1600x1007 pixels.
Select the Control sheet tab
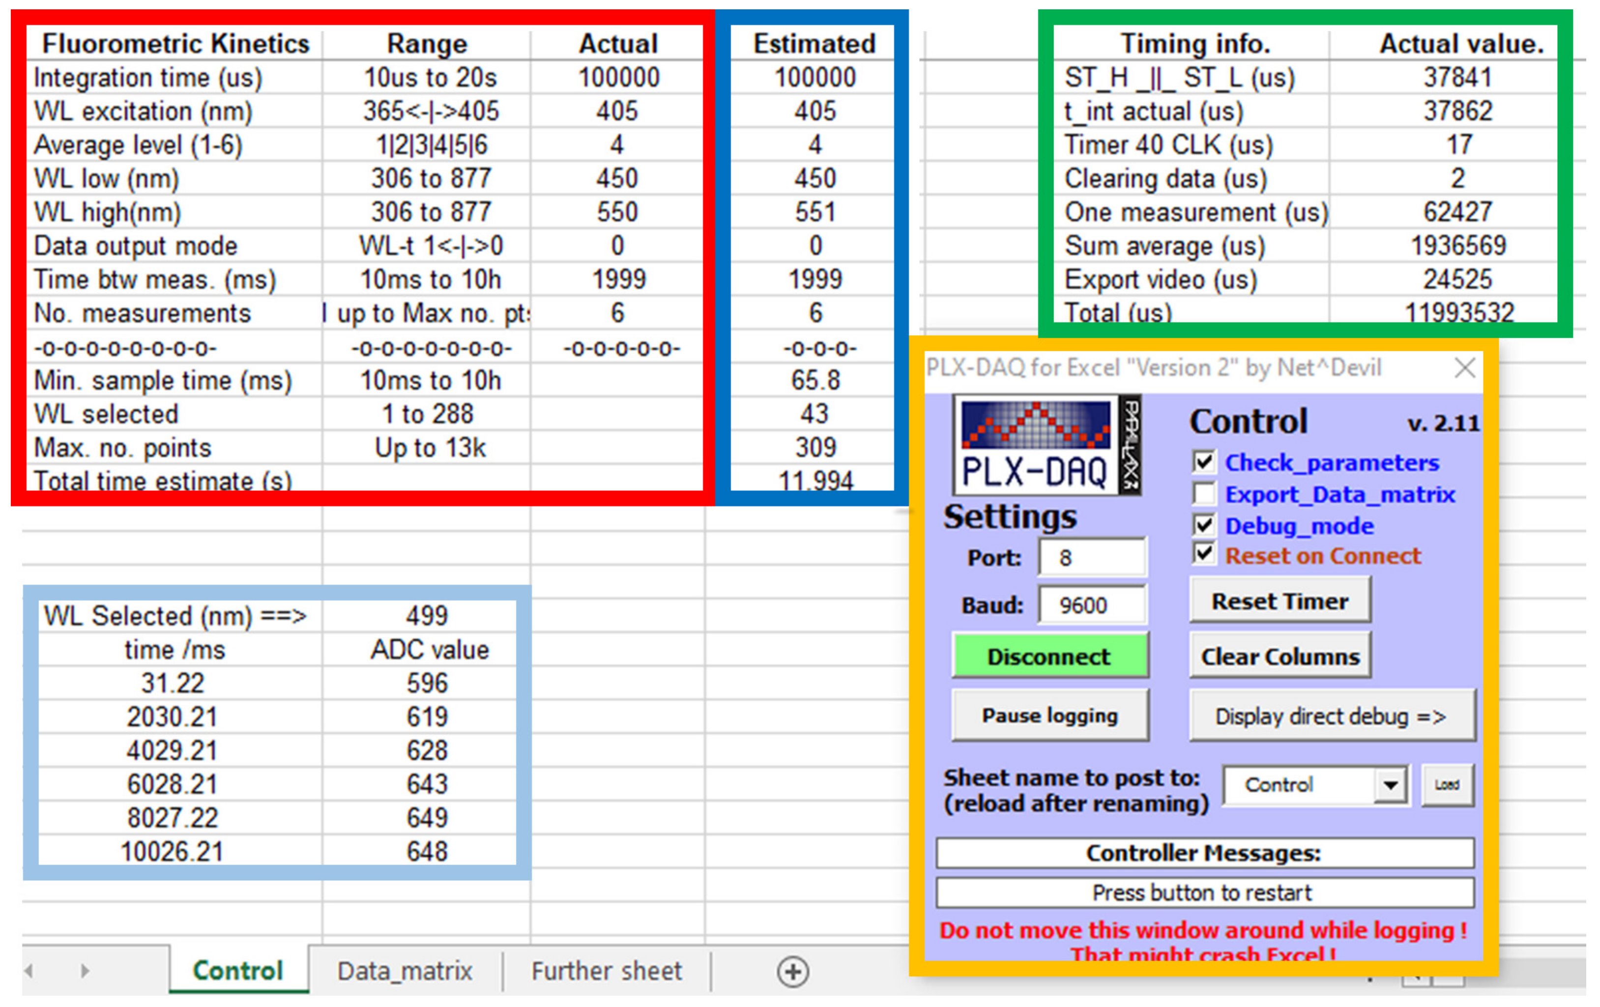(x=238, y=971)
